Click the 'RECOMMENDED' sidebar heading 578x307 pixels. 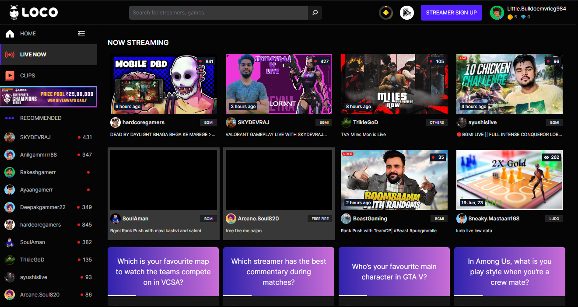(x=41, y=118)
